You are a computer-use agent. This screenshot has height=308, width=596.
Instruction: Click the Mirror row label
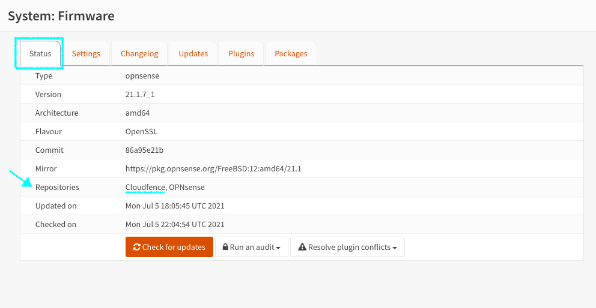(x=46, y=168)
